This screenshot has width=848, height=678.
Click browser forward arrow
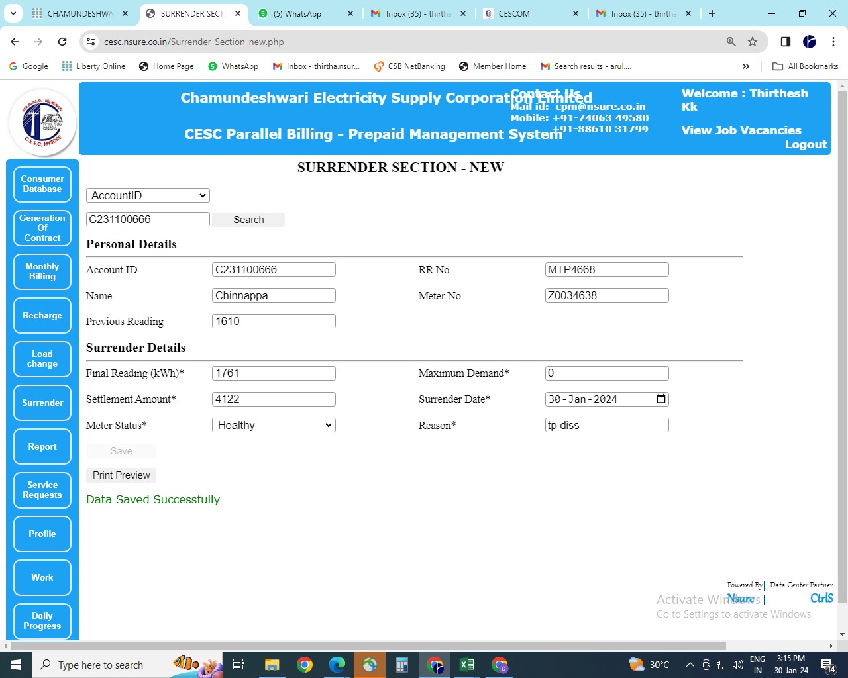click(38, 42)
